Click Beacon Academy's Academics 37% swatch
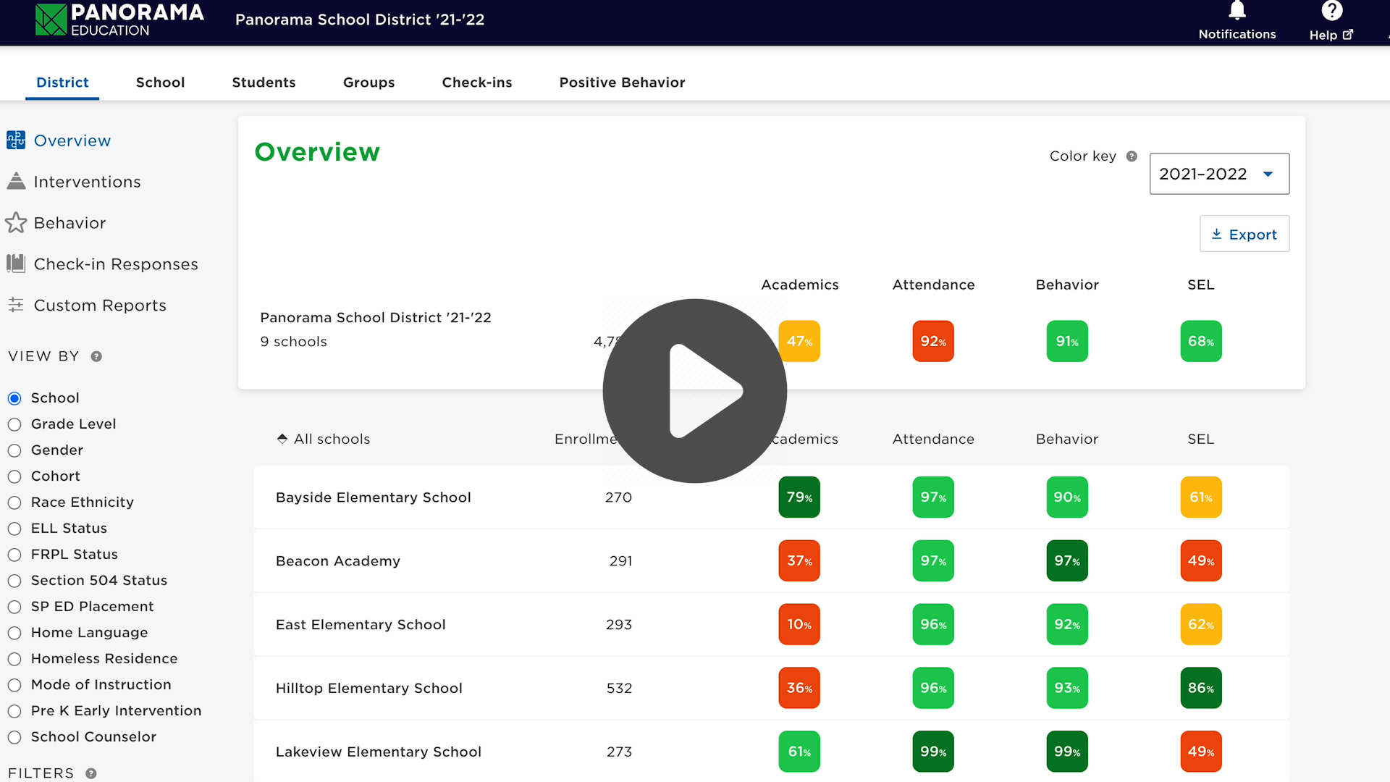Screen dimensions: 1390x782 [x=799, y=561]
